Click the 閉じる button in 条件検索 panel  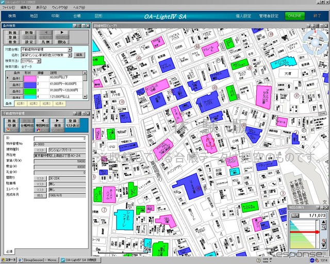click(x=62, y=42)
